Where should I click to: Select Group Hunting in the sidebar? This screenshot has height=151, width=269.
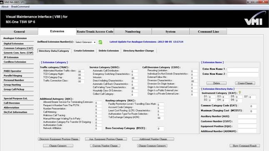pos(12,85)
